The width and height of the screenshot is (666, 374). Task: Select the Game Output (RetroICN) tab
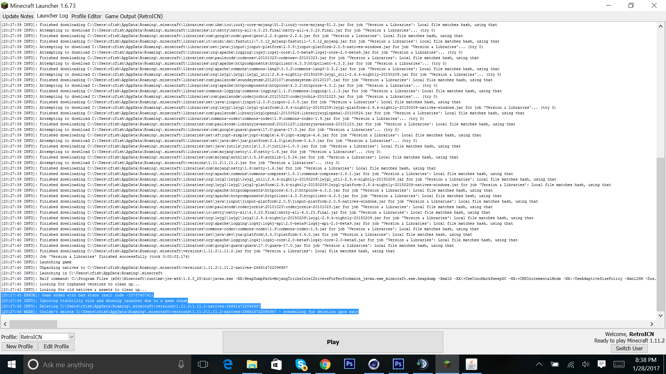[x=133, y=16]
